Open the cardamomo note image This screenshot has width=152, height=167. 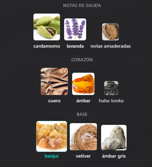[x=47, y=27]
